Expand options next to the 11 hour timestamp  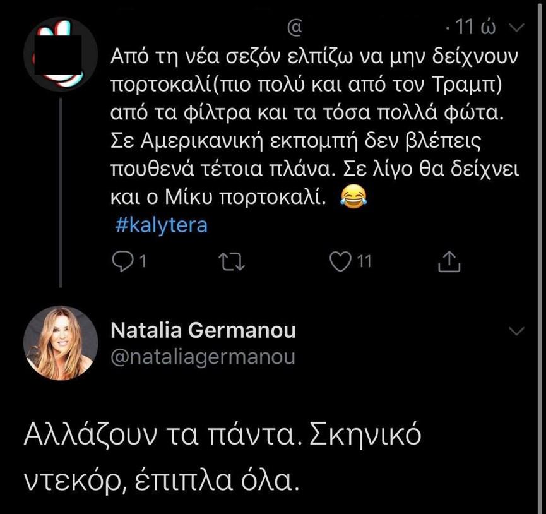pyautogui.click(x=516, y=28)
